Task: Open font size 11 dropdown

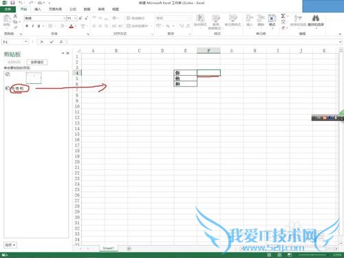Action: tap(75, 18)
